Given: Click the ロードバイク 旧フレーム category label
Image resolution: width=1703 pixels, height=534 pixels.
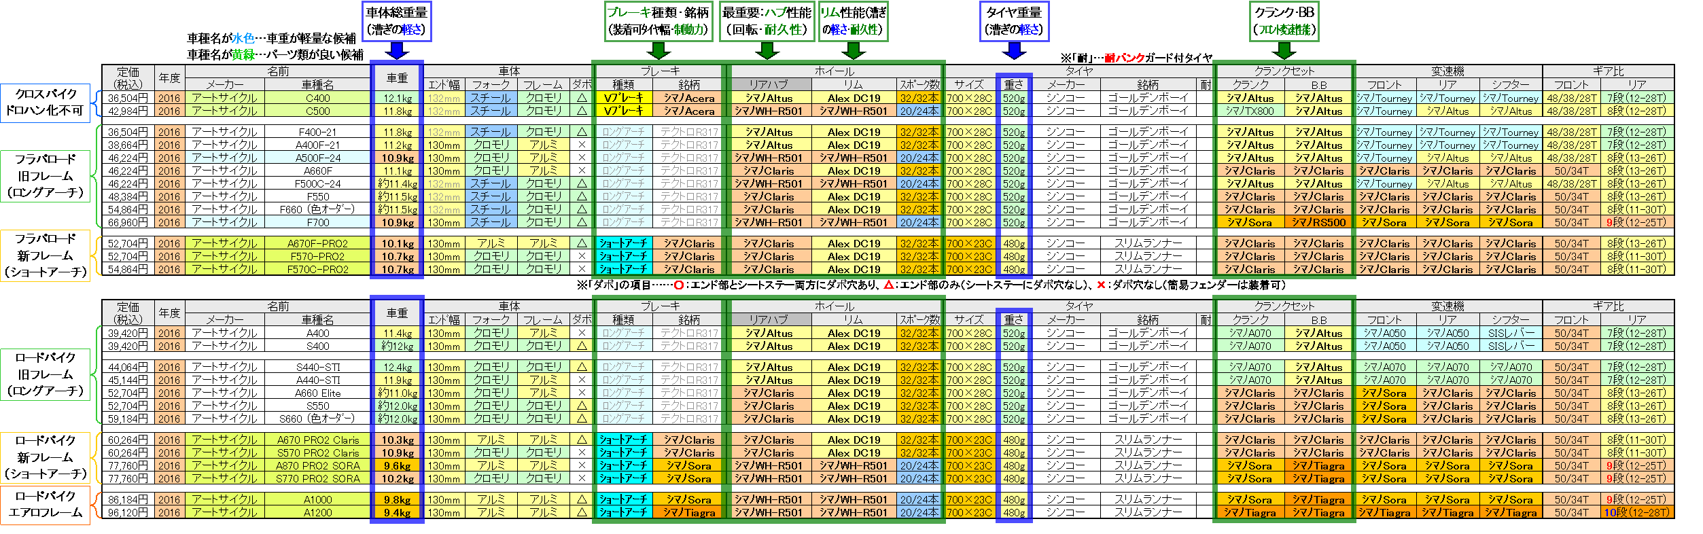Looking at the screenshot, I should 45,374.
